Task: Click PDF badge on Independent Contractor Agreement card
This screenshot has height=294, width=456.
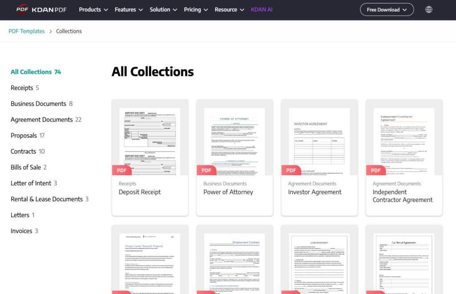Action: 375,170
